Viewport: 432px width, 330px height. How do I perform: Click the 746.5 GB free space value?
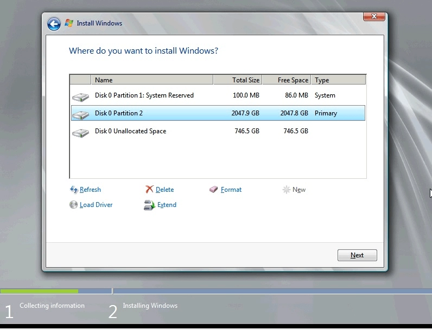[296, 131]
